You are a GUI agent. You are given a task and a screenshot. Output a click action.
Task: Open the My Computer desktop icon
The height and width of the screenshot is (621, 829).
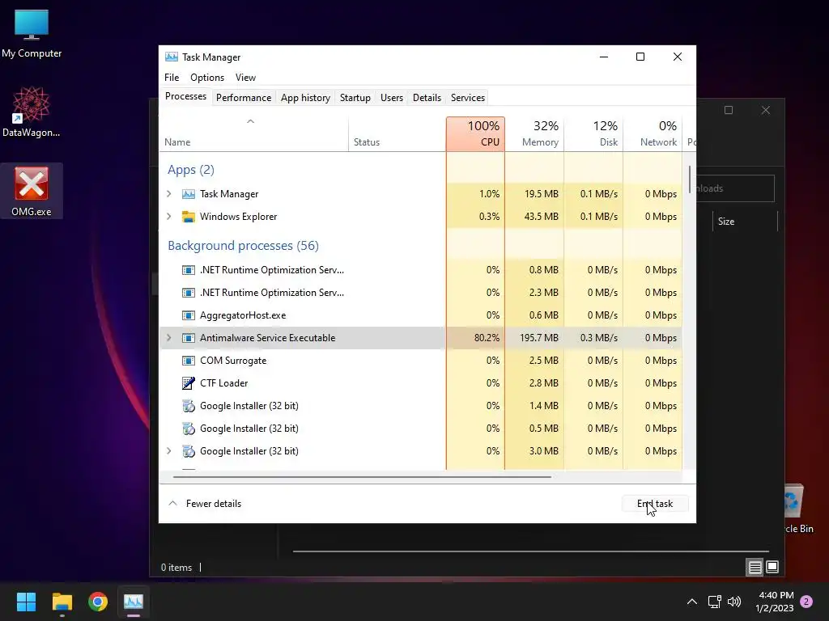tap(32, 33)
